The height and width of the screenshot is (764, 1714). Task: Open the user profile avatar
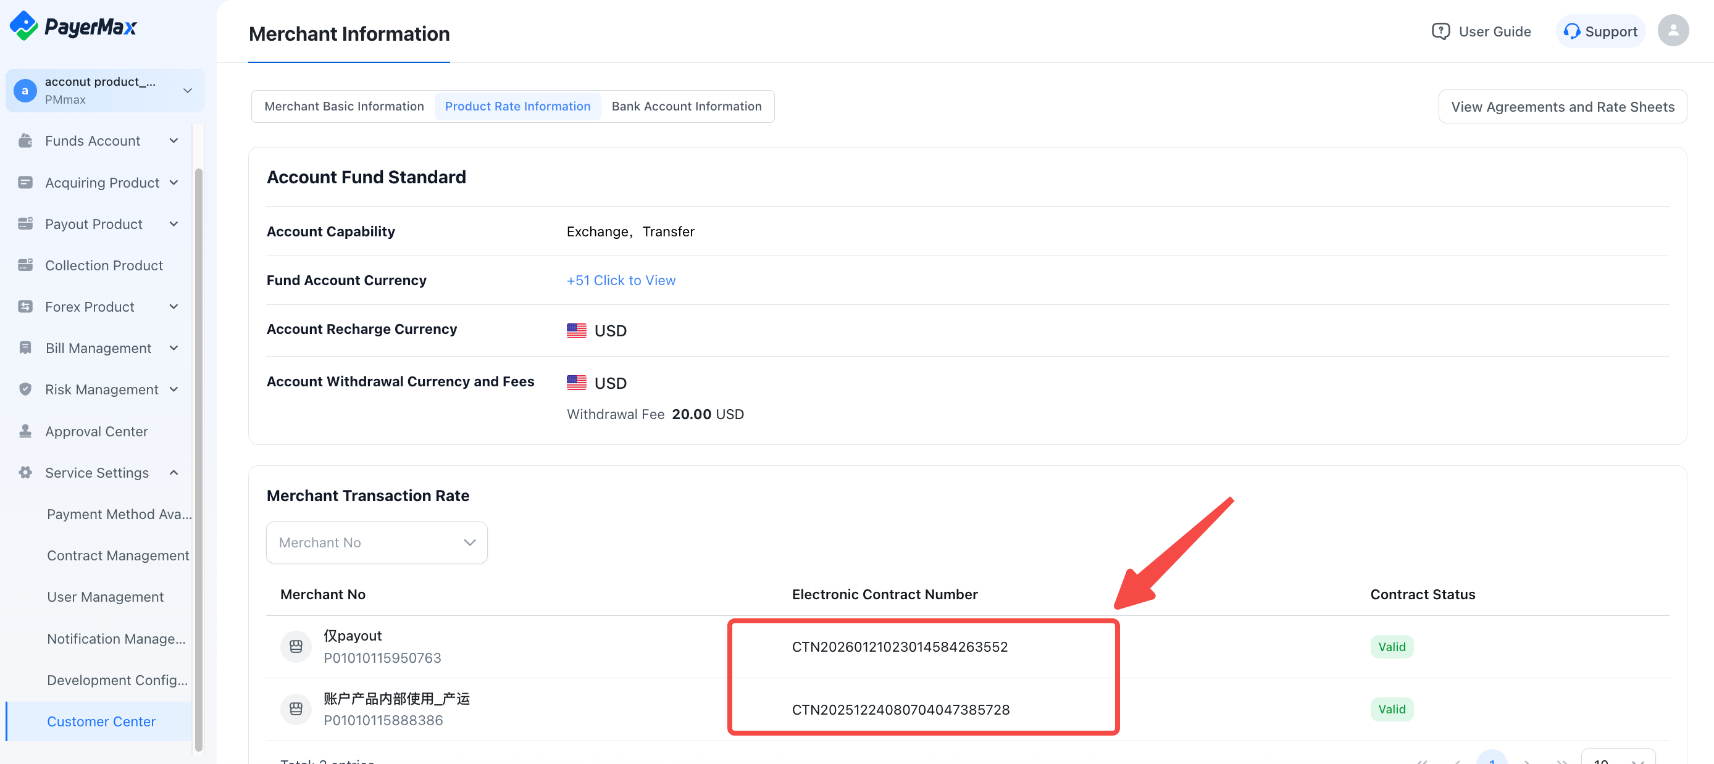(x=1673, y=31)
